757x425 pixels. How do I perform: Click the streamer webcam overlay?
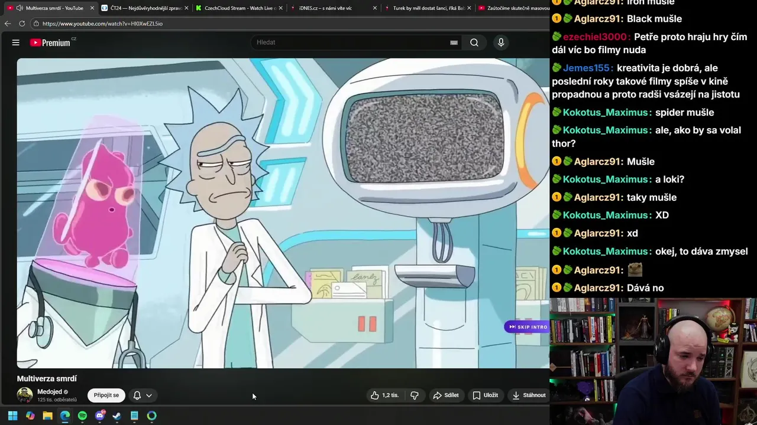point(654,361)
